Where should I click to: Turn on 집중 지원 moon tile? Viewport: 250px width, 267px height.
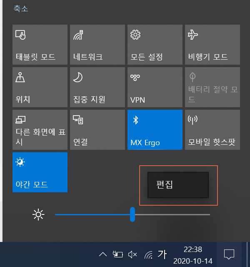click(97, 87)
